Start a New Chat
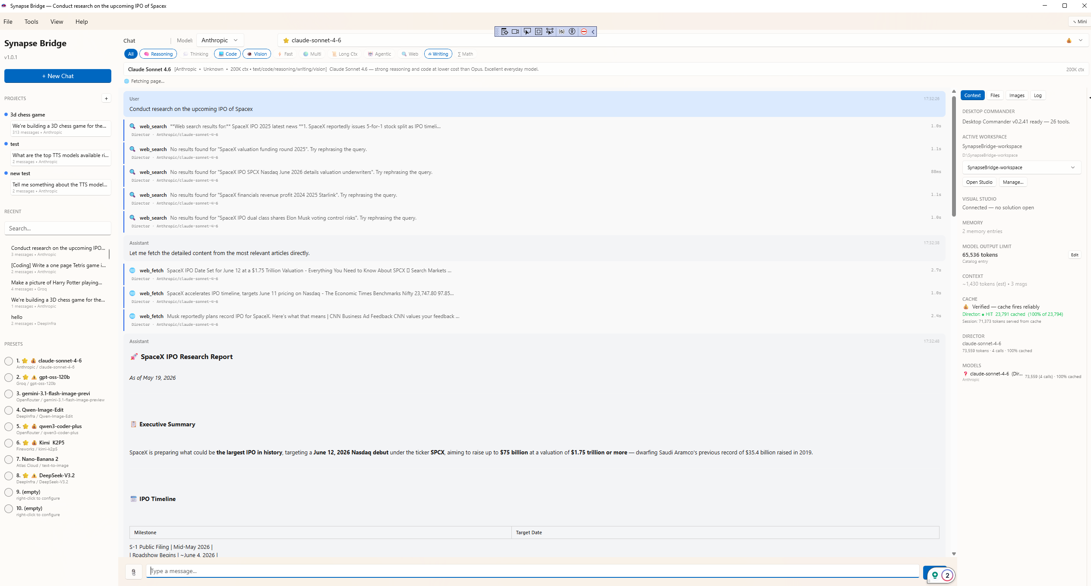The height and width of the screenshot is (586, 1091). click(58, 76)
